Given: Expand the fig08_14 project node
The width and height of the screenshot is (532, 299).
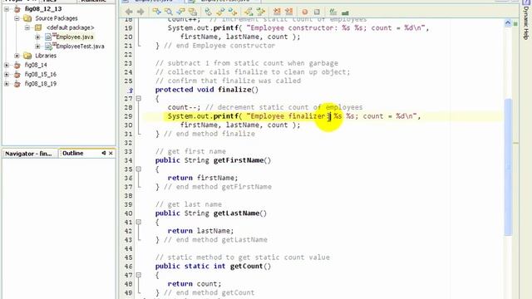Looking at the screenshot, I should 7,65.
